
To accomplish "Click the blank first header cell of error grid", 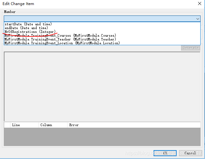I will (7, 125).
